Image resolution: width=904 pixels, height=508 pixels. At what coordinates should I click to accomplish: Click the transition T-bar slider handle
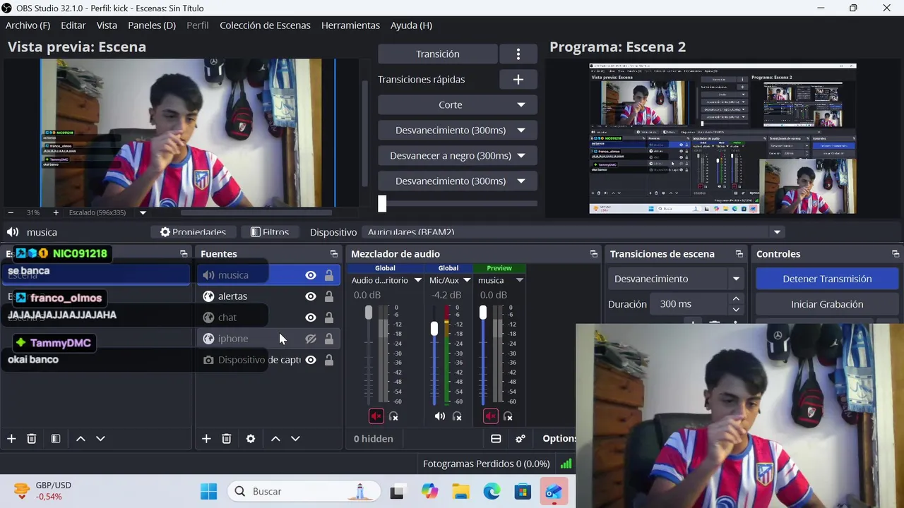click(x=382, y=204)
